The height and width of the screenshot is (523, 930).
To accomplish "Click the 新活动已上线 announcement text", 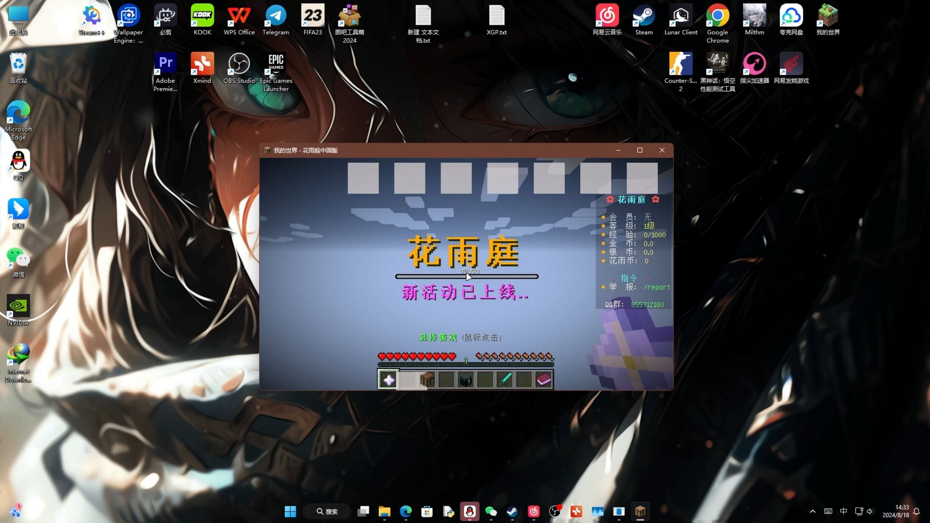I will (x=465, y=292).
